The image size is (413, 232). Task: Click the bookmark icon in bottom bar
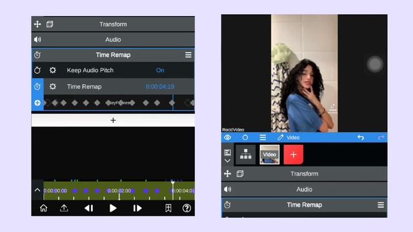[x=168, y=208]
